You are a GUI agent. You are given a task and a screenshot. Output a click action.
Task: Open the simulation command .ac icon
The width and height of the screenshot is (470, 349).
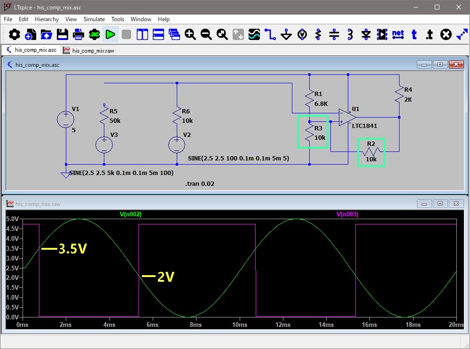tap(94, 34)
